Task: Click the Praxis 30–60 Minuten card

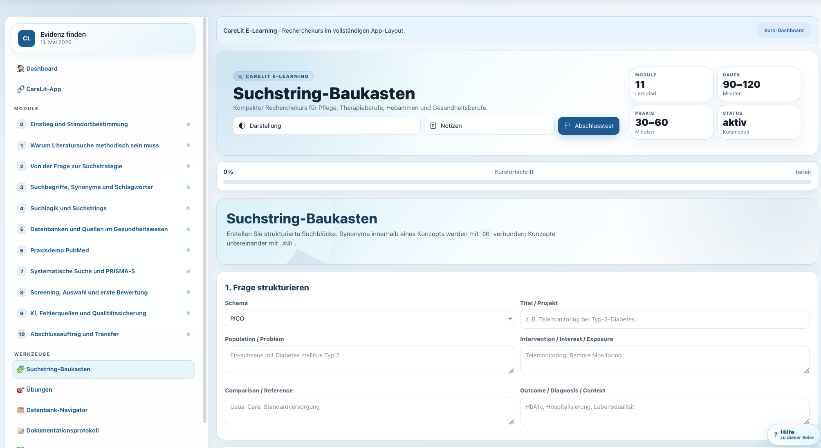Action: point(672,123)
